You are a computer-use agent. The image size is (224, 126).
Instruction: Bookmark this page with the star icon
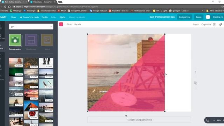coord(223,7)
